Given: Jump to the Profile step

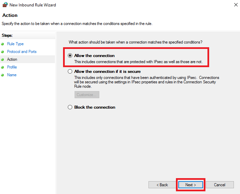Looking at the screenshot, I should [12, 67].
